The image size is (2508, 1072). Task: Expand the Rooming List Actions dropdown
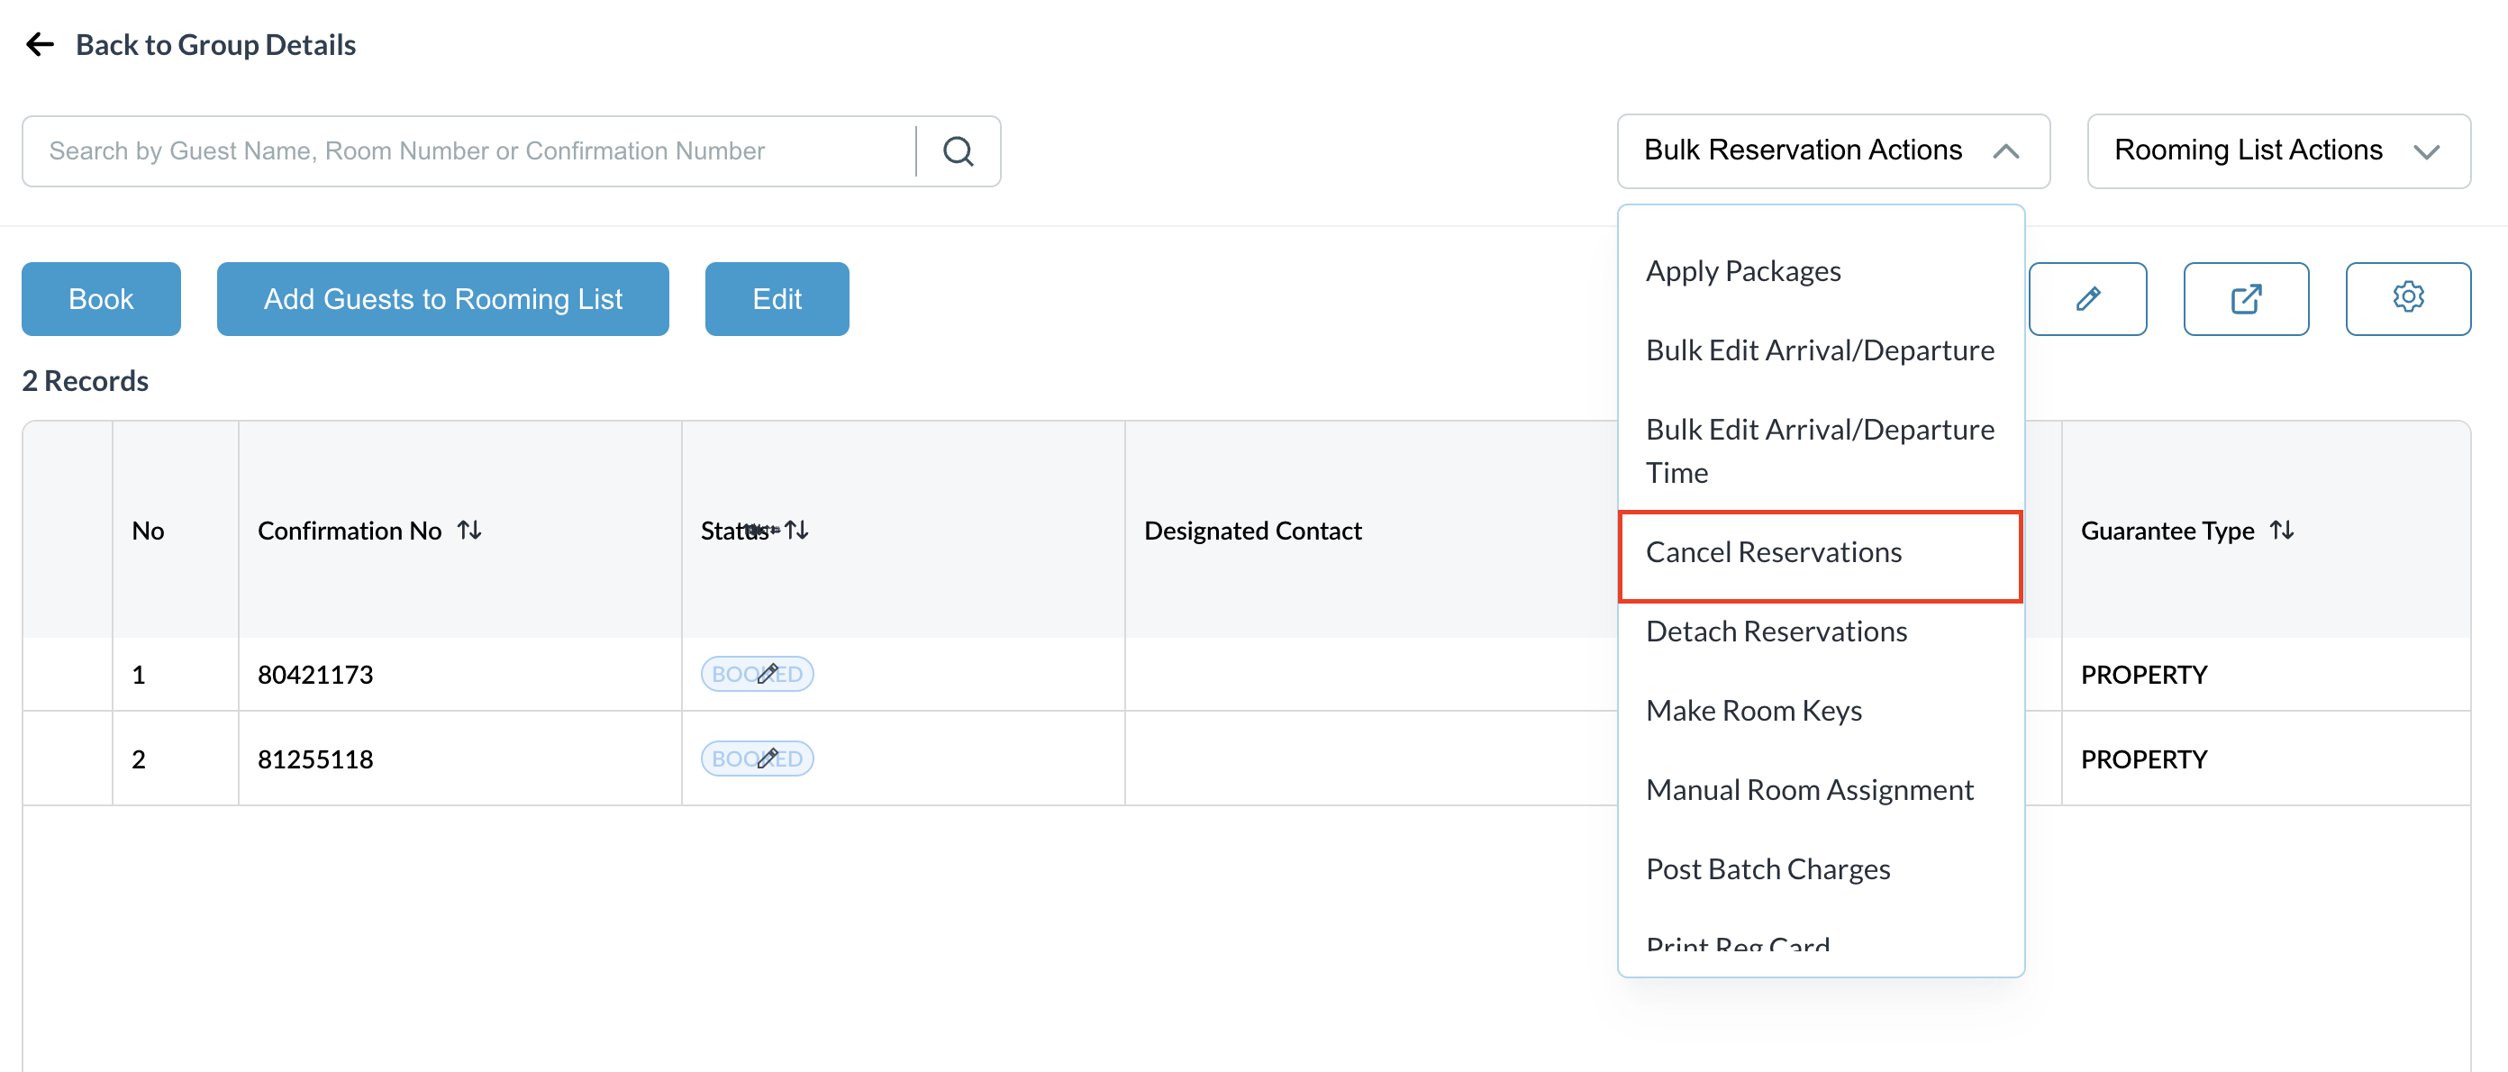pyautogui.click(x=2278, y=151)
